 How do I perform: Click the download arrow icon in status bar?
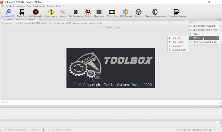(43, 129)
